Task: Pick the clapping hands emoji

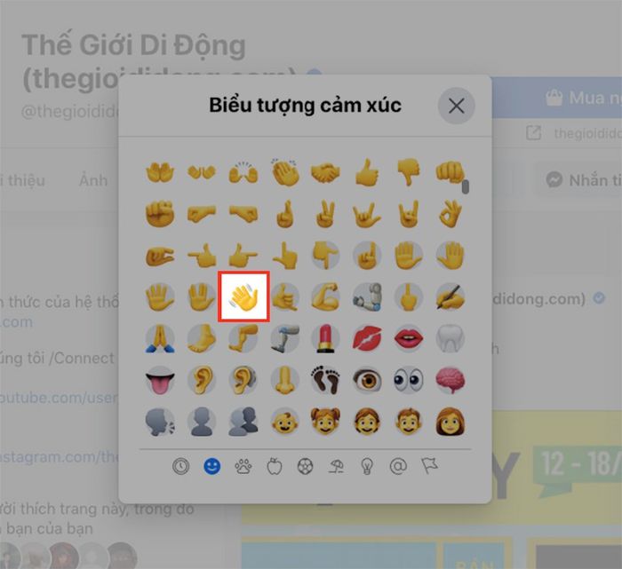Action: click(x=284, y=172)
